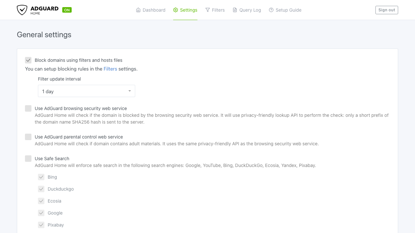
Task: Click the Setup Guide help icon
Action: (271, 10)
